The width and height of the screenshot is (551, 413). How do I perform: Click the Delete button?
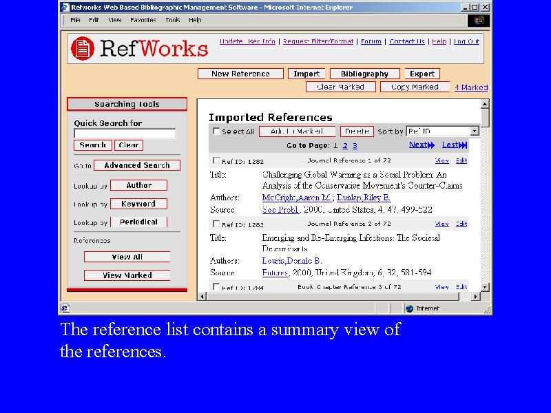click(357, 131)
